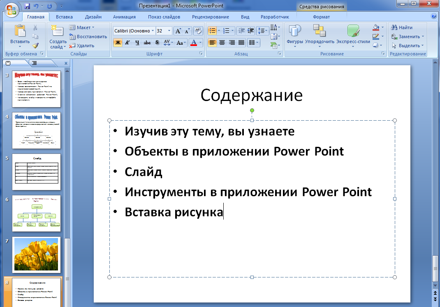This screenshot has width=440, height=307.
Task: Open the Дизайн tab
Action: coord(93,17)
